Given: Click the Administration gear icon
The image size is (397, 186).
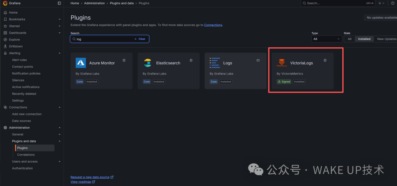Looking at the screenshot, I should 5,128.
